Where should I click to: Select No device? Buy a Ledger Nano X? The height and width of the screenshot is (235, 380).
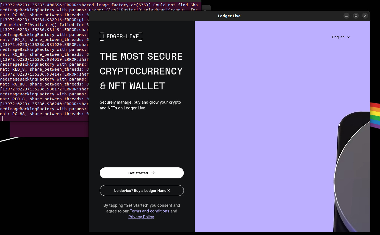142,190
